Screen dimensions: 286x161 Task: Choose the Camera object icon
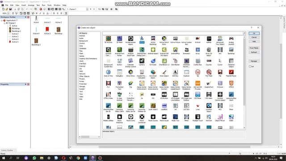pos(142,61)
